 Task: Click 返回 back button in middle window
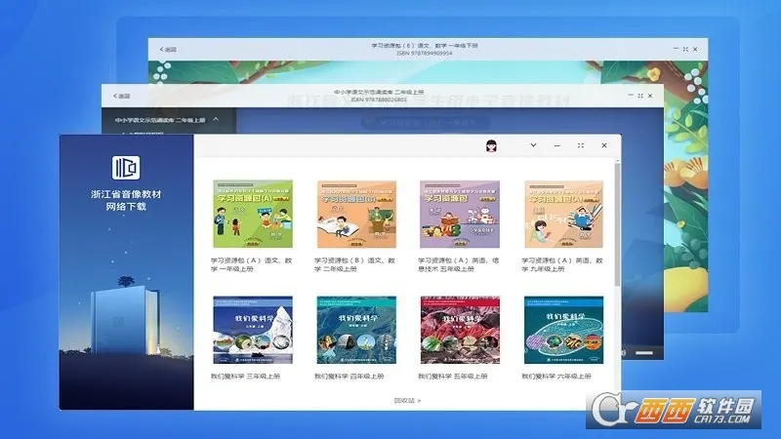(120, 96)
